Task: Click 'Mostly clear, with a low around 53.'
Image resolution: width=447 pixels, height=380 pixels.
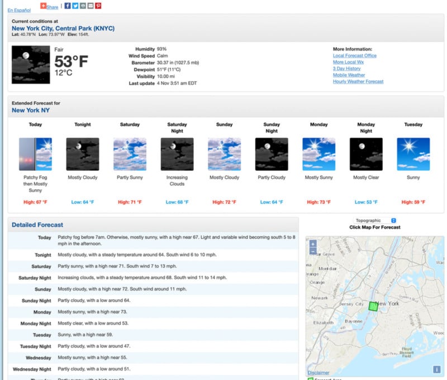Action: point(93,323)
